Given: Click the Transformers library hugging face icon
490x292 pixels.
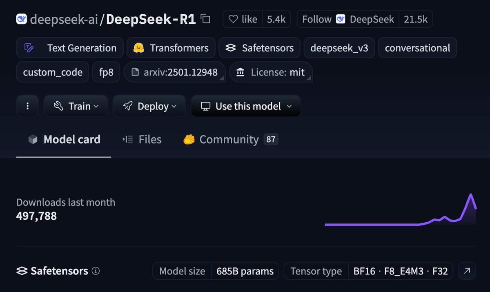Looking at the screenshot, I should pyautogui.click(x=138, y=48).
